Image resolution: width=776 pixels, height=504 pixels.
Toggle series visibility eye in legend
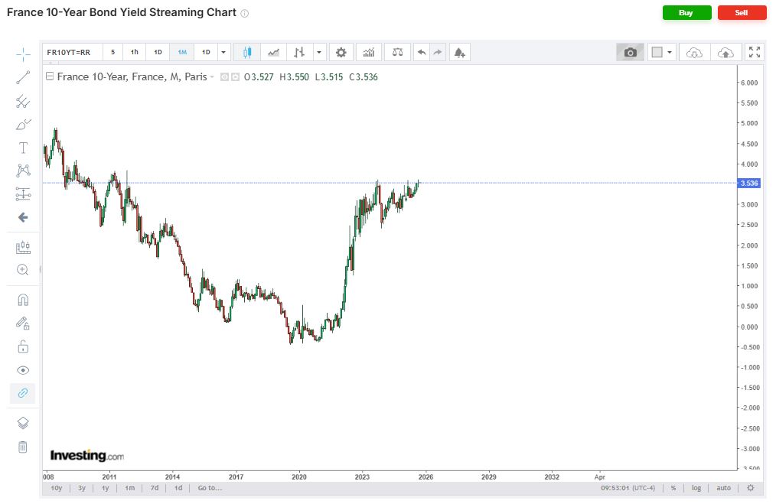(225, 76)
